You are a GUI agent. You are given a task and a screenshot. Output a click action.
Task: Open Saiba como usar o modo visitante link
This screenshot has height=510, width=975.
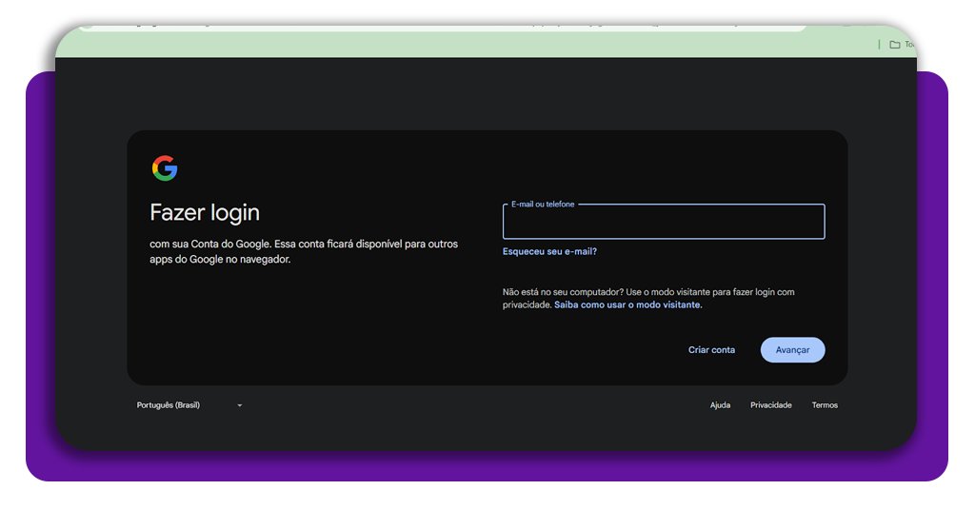click(x=627, y=305)
